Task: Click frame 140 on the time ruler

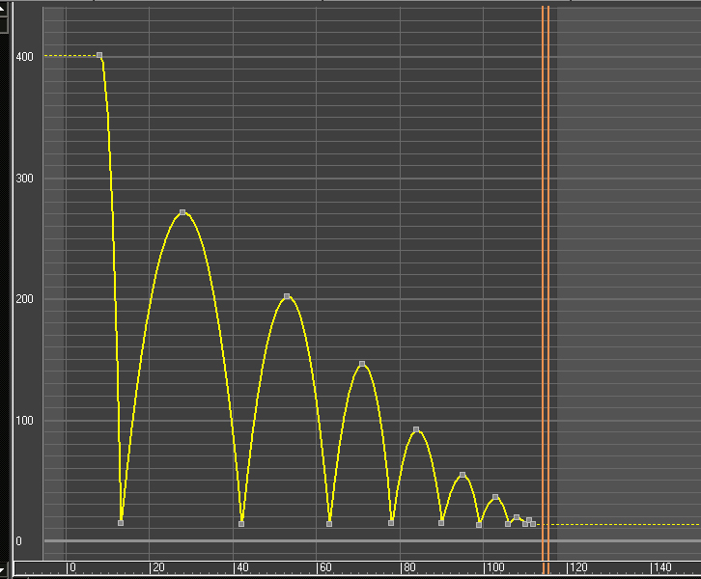Action: [662, 567]
